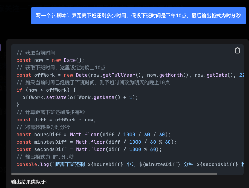Image resolution: width=249 pixels, height=188 pixels.
Task: Click the console.log output line
Action: pyautogui.click(x=130, y=164)
